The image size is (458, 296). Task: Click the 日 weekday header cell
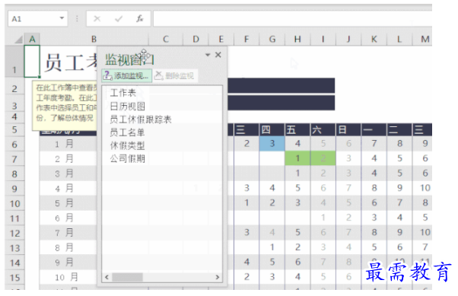348,129
